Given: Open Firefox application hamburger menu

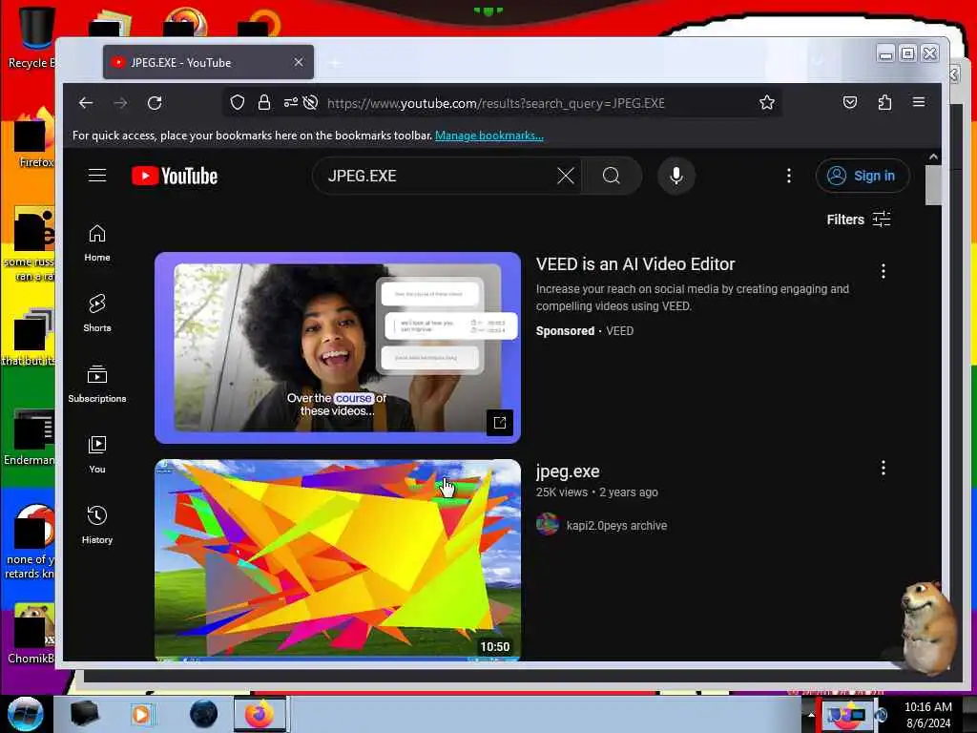Looking at the screenshot, I should 919,102.
